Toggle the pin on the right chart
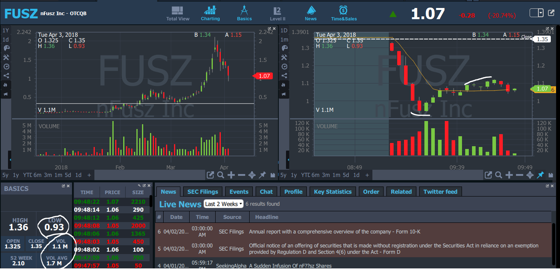The image size is (560, 270). tap(540, 175)
